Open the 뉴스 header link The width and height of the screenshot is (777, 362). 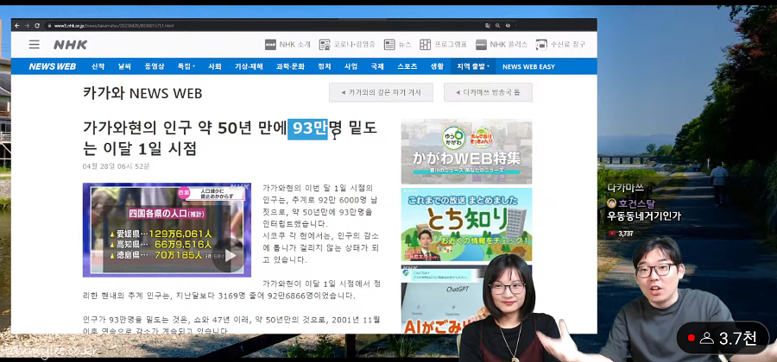[x=397, y=45]
